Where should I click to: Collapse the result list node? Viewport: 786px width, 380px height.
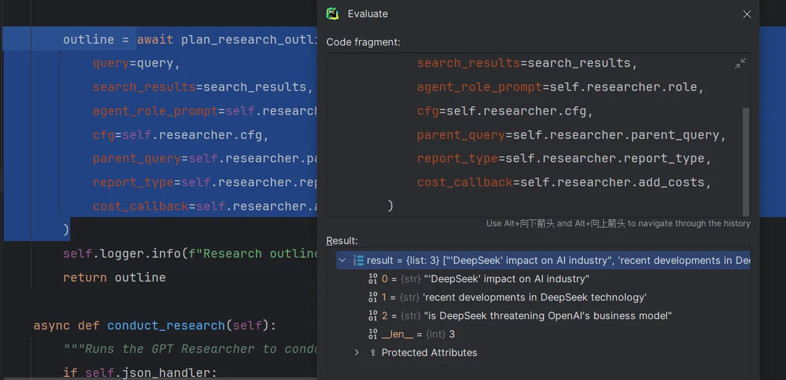pyautogui.click(x=342, y=261)
